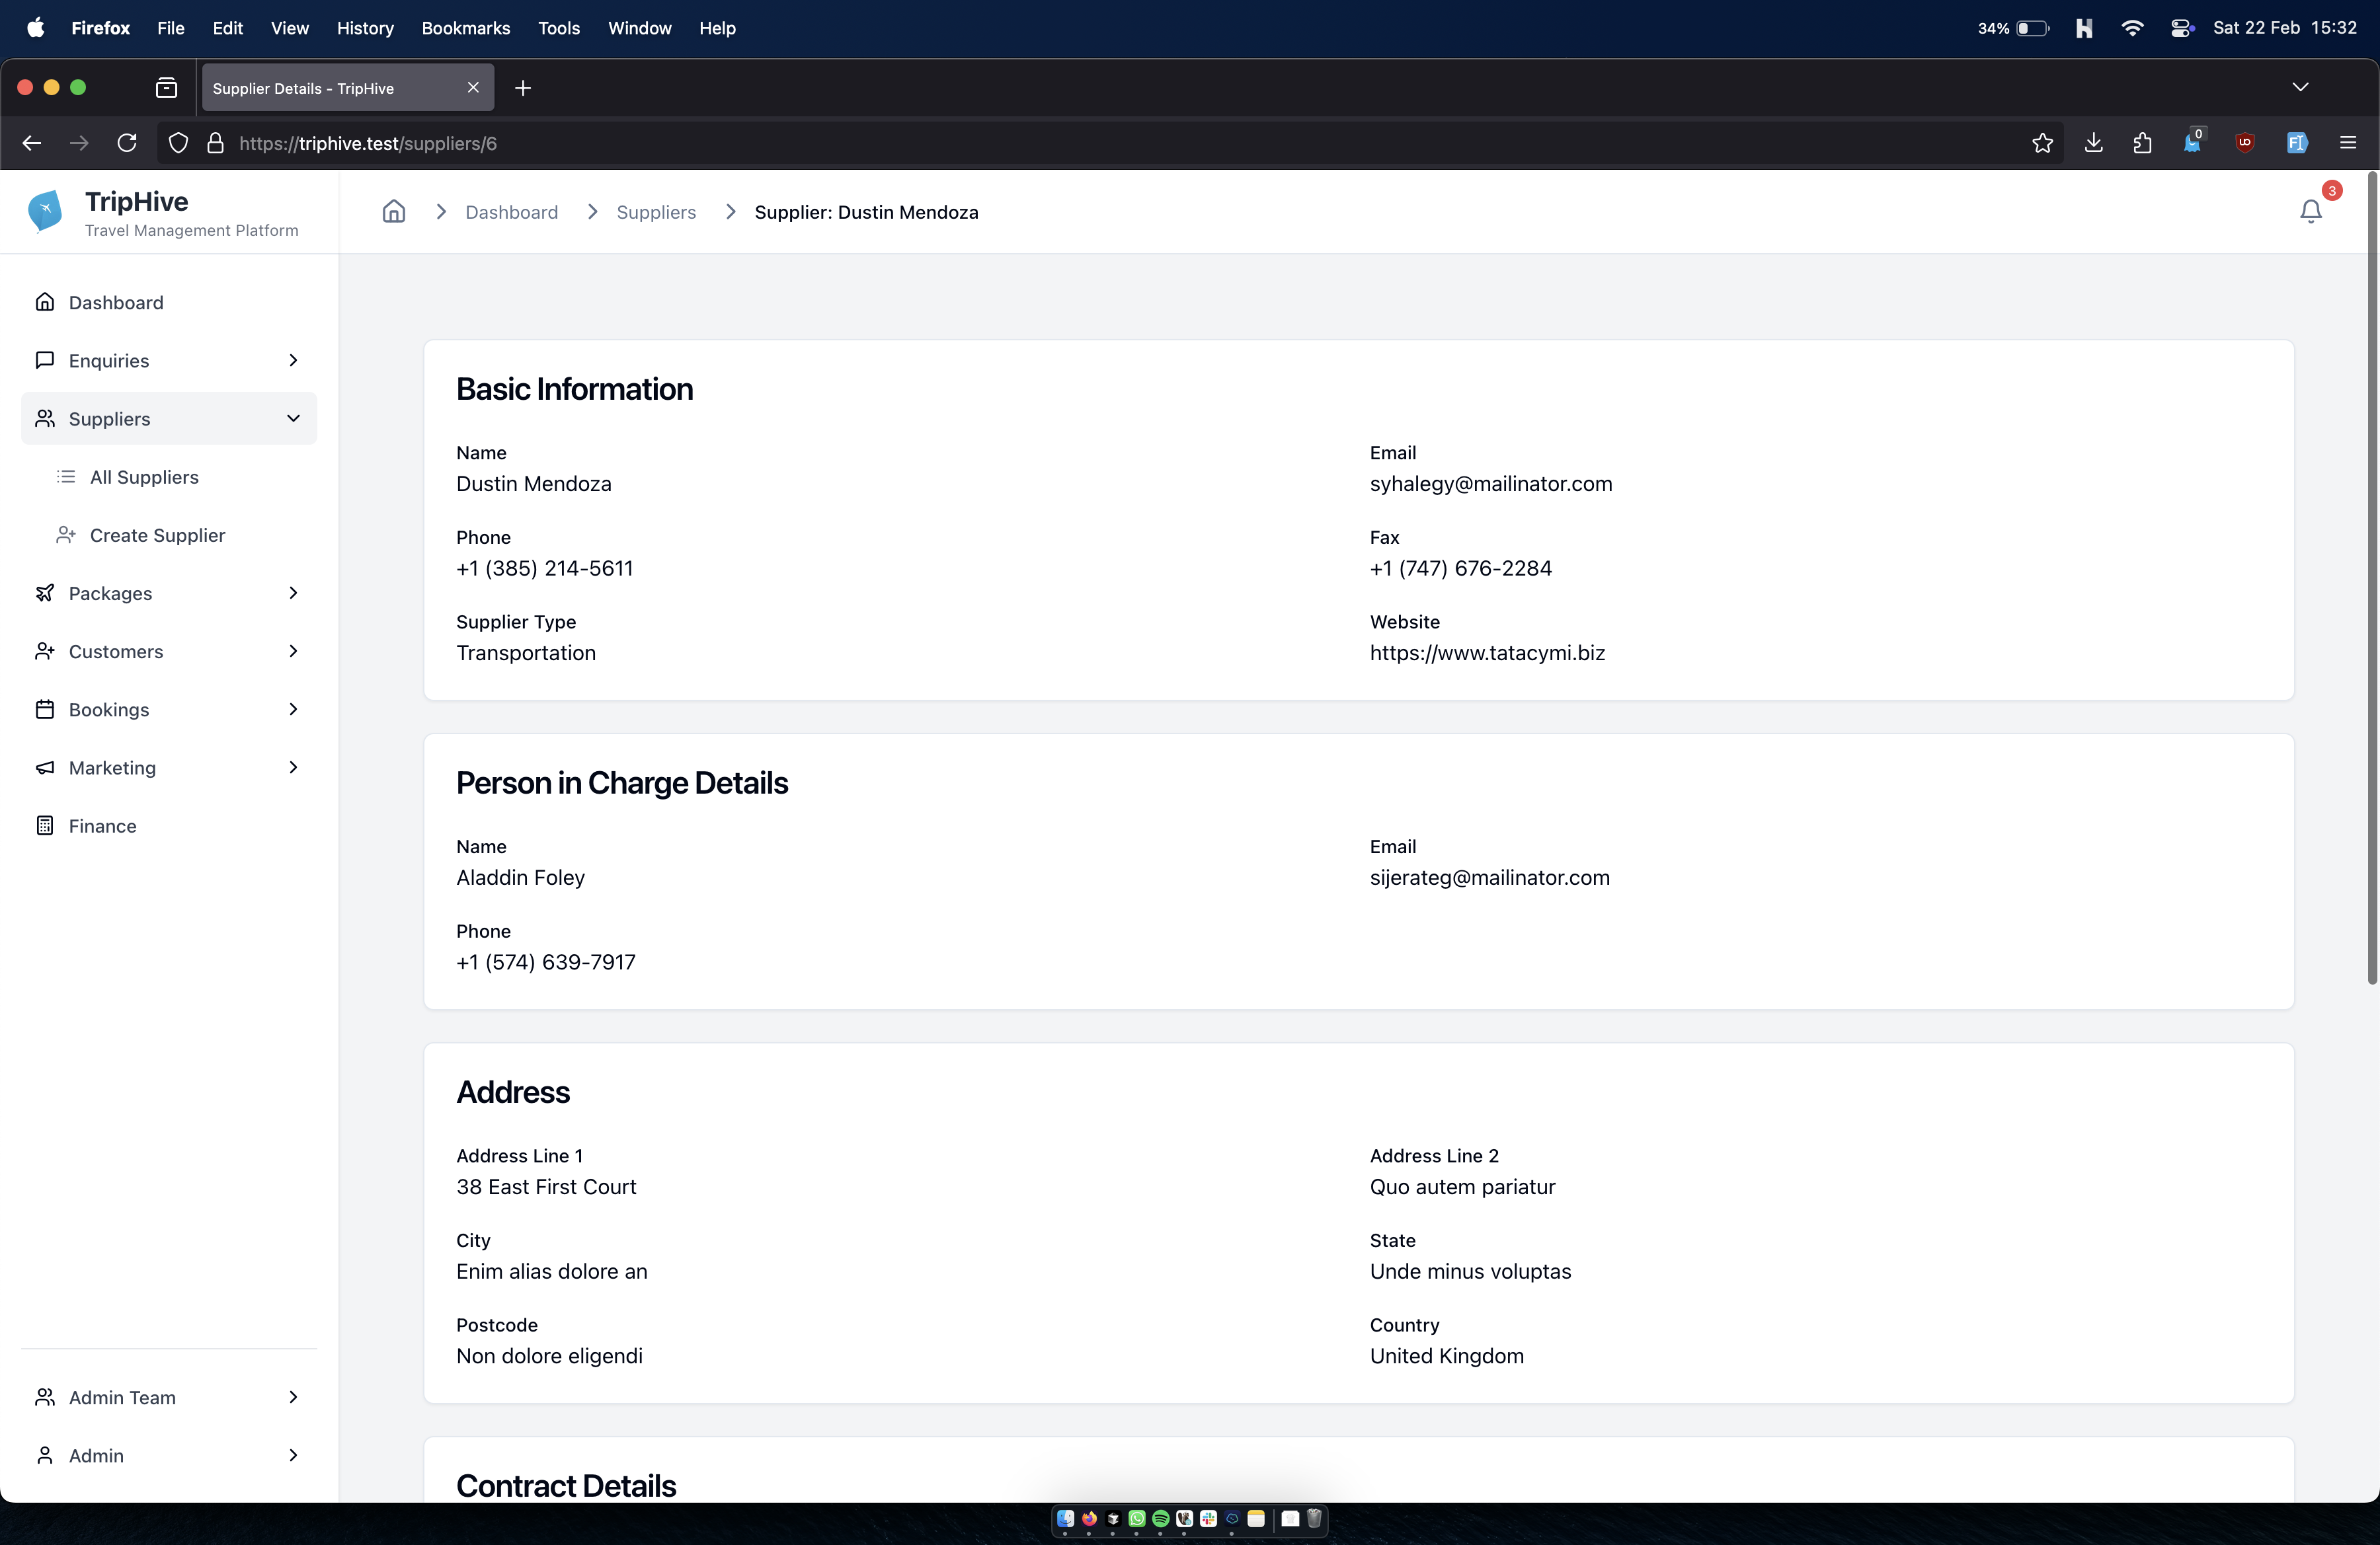Open Firefox View recent browsing icon

point(167,88)
